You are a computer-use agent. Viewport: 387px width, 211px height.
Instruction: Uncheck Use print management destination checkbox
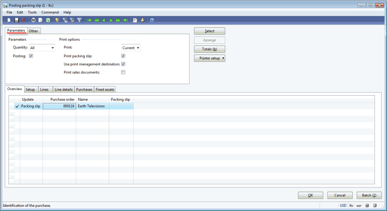123,64
